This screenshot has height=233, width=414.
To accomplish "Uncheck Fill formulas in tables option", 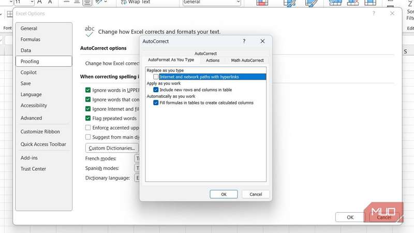I will (156, 103).
